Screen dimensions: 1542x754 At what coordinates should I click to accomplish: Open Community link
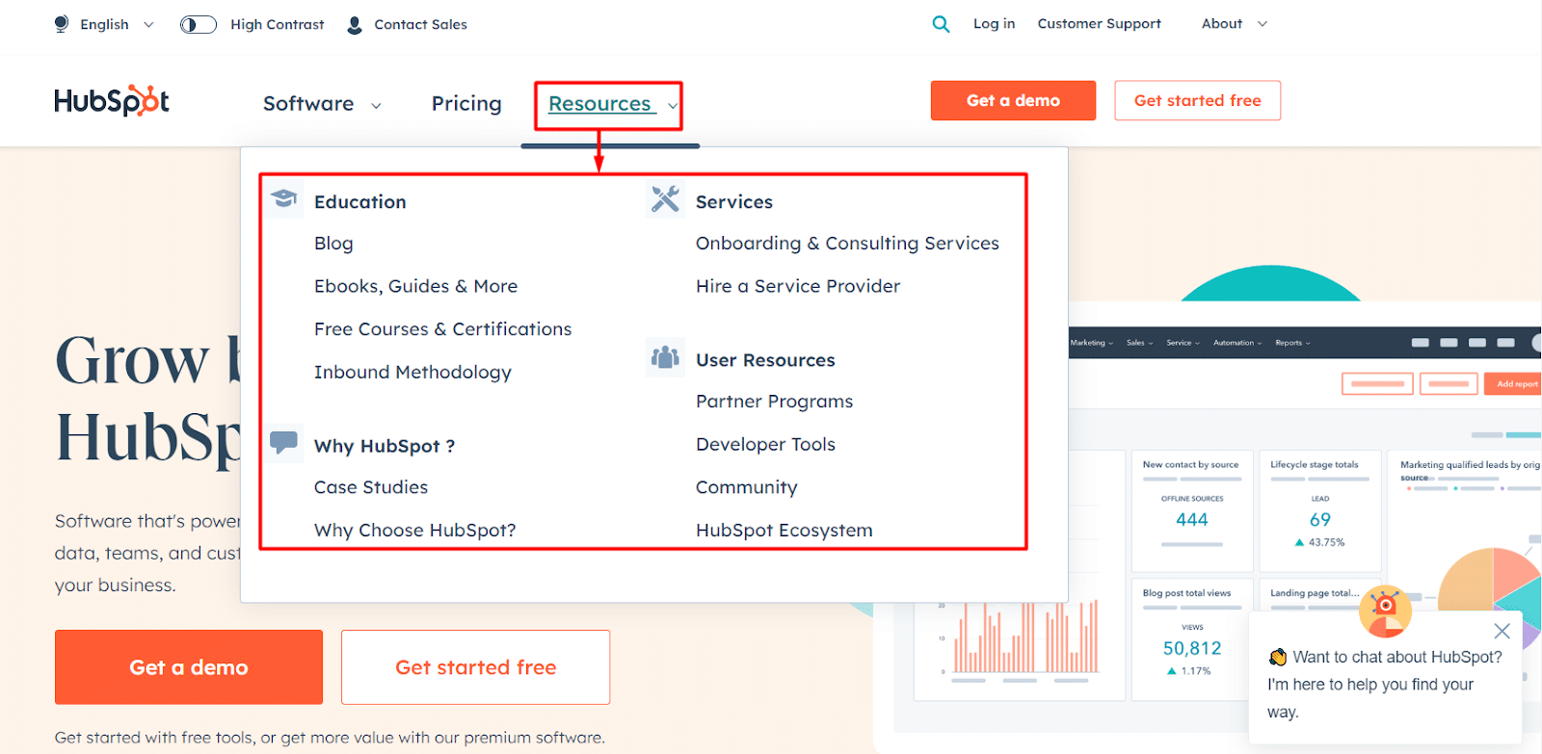[x=747, y=487]
